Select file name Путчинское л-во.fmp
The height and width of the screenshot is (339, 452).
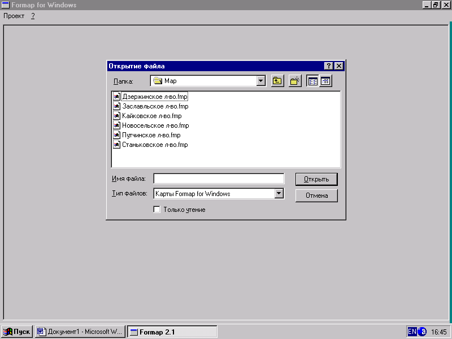pos(151,135)
